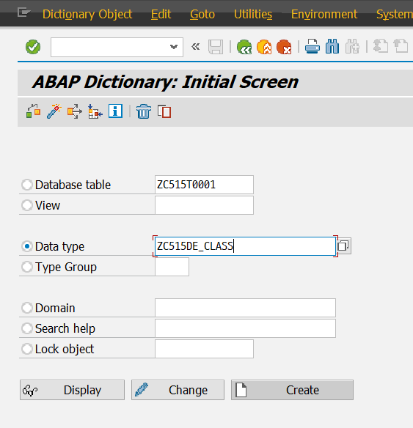413x428 pixels.
Task: Click the Activate magic wand icon
Action: 54,111
